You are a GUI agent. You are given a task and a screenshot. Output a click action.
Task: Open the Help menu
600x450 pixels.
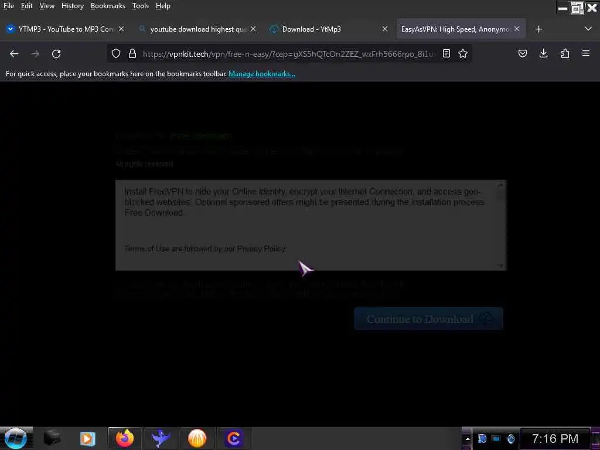coord(163,6)
